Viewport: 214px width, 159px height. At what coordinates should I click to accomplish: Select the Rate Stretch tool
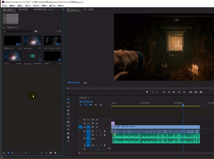(x=68, y=118)
